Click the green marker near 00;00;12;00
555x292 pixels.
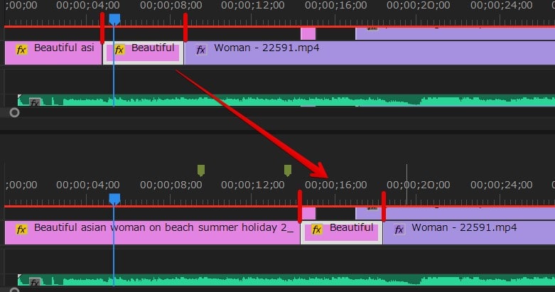tap(288, 171)
